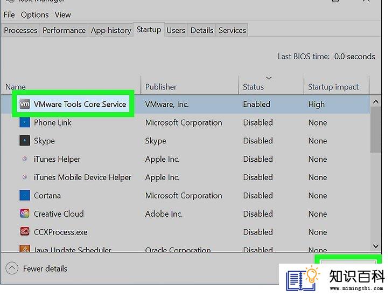Screen dimensions: 392x296
Task: Click the Cortana app icon
Action: (25, 195)
